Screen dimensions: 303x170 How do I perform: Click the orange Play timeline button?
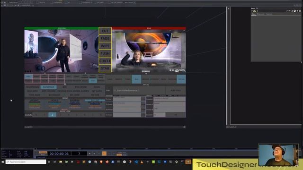(x=104, y=153)
